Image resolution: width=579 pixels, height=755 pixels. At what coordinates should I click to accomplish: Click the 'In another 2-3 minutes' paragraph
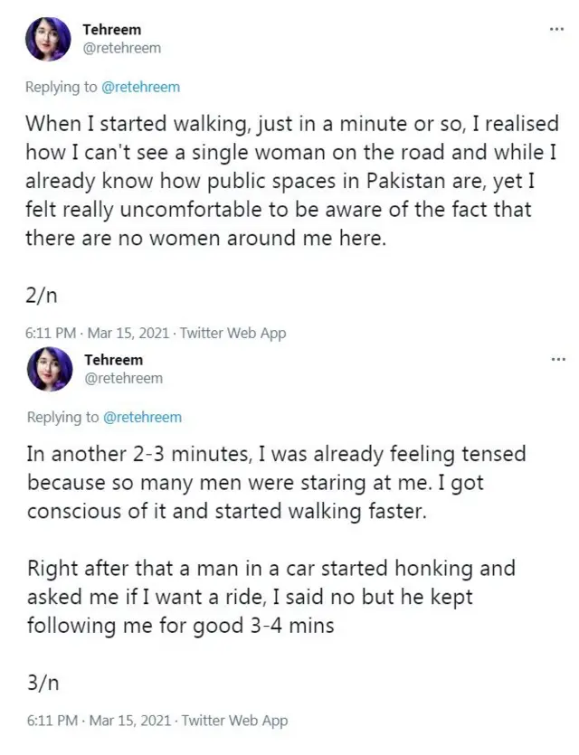pyautogui.click(x=276, y=481)
